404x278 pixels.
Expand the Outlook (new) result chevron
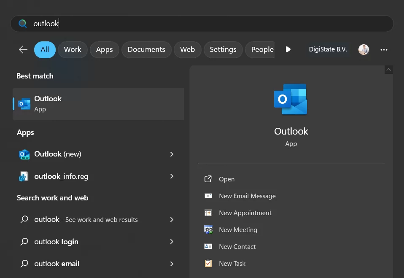point(172,154)
